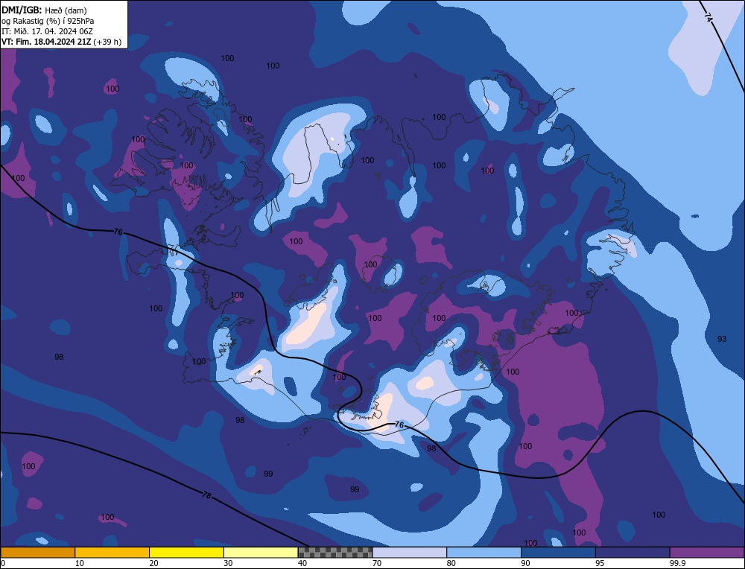Select the bright yellow 20–30 legend swatch
This screenshot has height=569, width=745.
point(186,553)
